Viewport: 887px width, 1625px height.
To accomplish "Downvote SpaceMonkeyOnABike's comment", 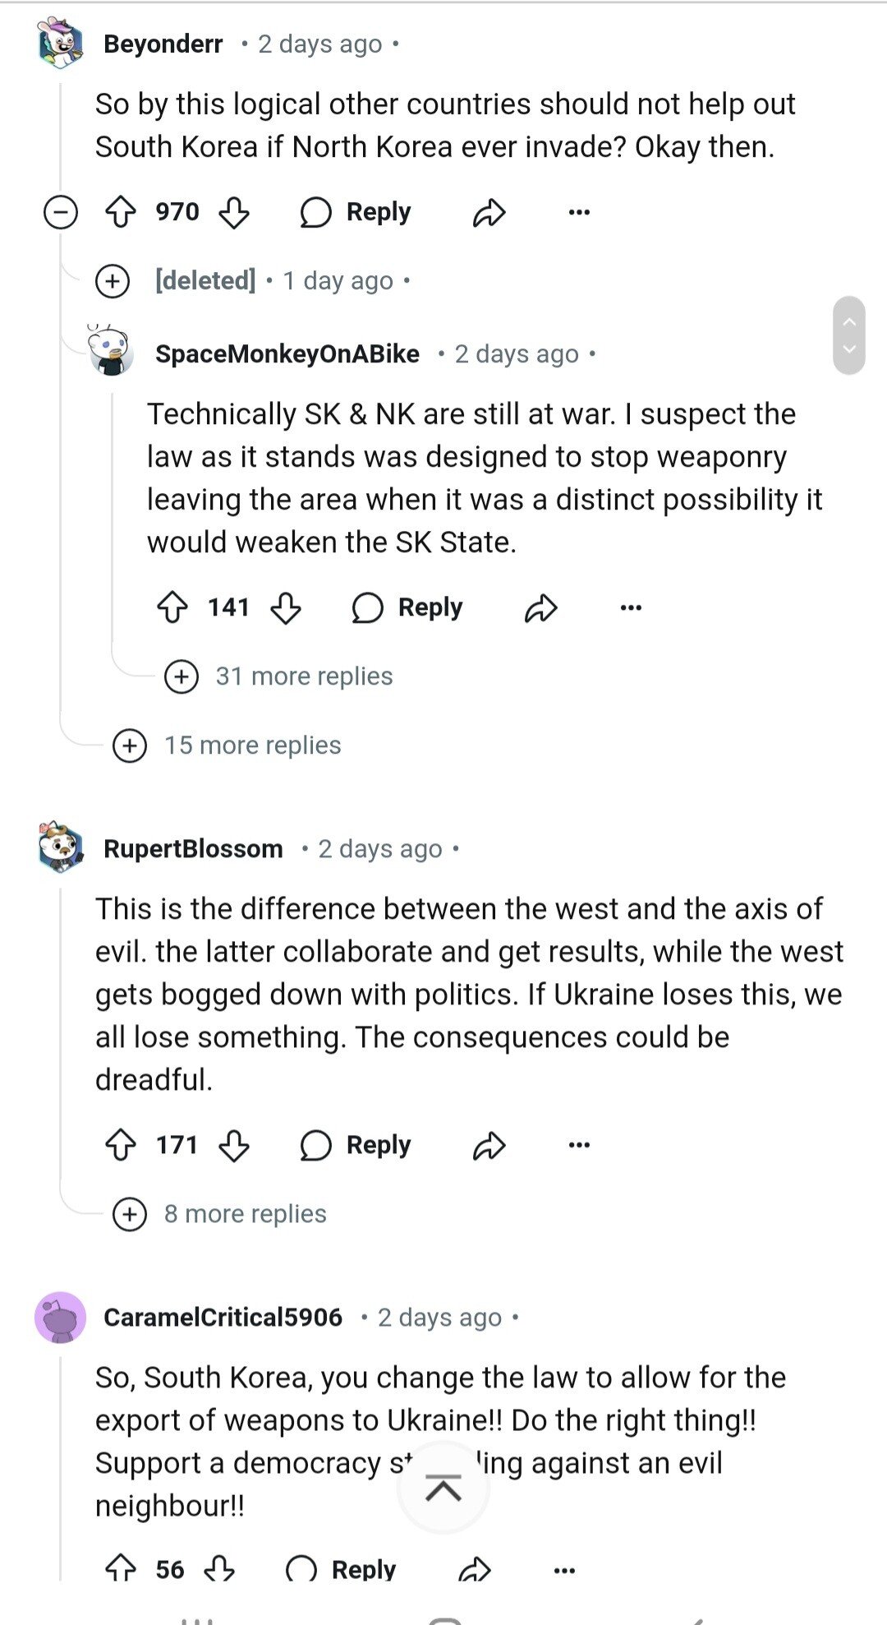I will click(286, 608).
